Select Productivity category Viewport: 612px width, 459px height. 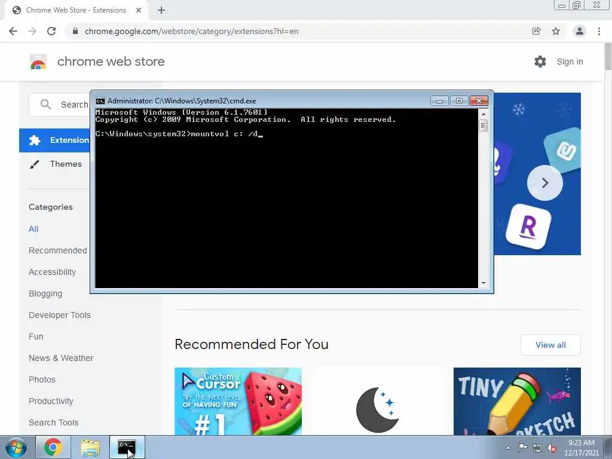pos(51,401)
